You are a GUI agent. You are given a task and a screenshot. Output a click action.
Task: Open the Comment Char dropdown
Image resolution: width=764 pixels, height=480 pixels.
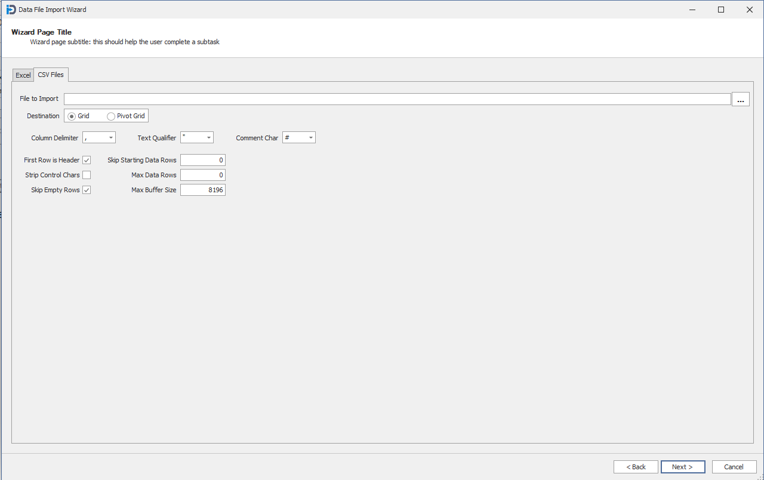(311, 138)
